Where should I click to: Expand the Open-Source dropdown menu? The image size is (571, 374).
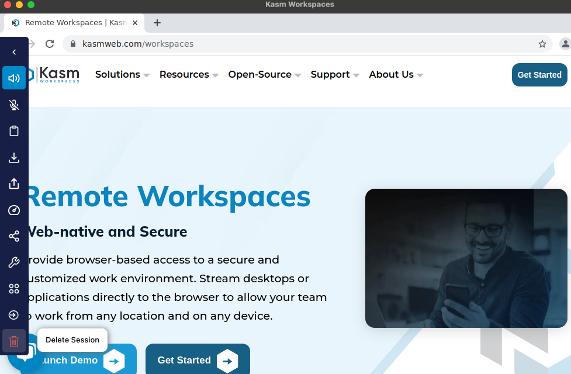pyautogui.click(x=259, y=74)
